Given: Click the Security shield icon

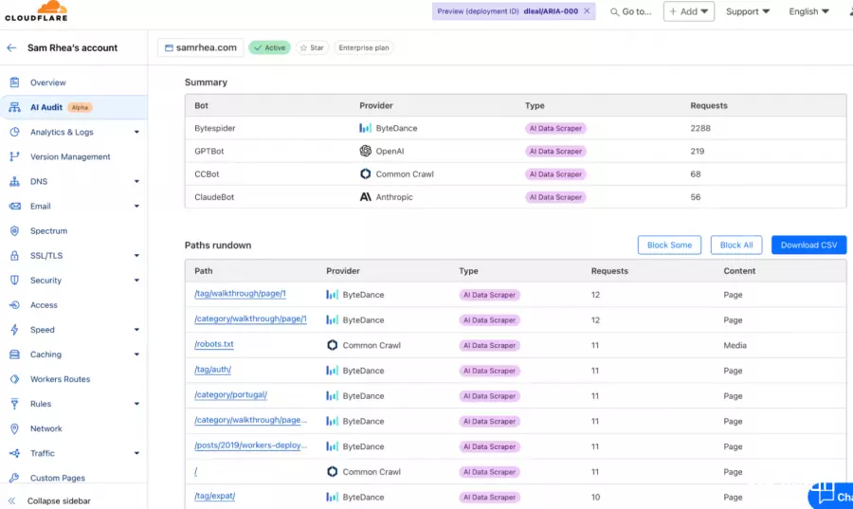Looking at the screenshot, I should coord(14,280).
